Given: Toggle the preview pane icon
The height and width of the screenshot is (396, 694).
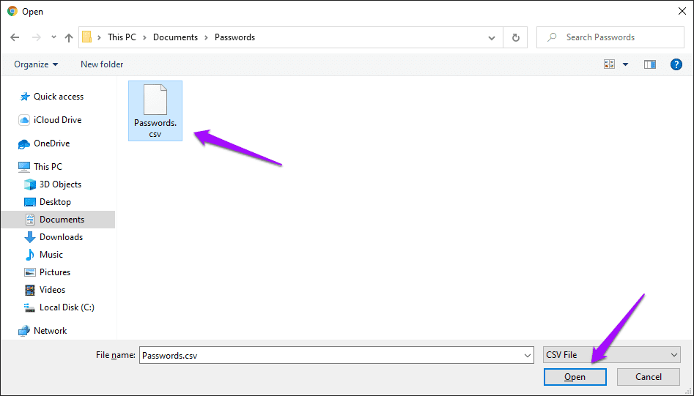Looking at the screenshot, I should 650,64.
